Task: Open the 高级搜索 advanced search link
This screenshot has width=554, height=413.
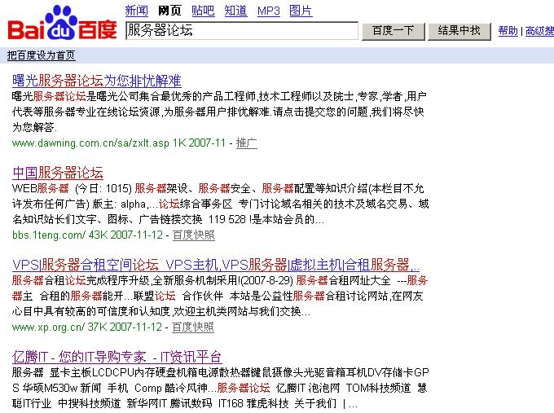Action: (x=539, y=31)
